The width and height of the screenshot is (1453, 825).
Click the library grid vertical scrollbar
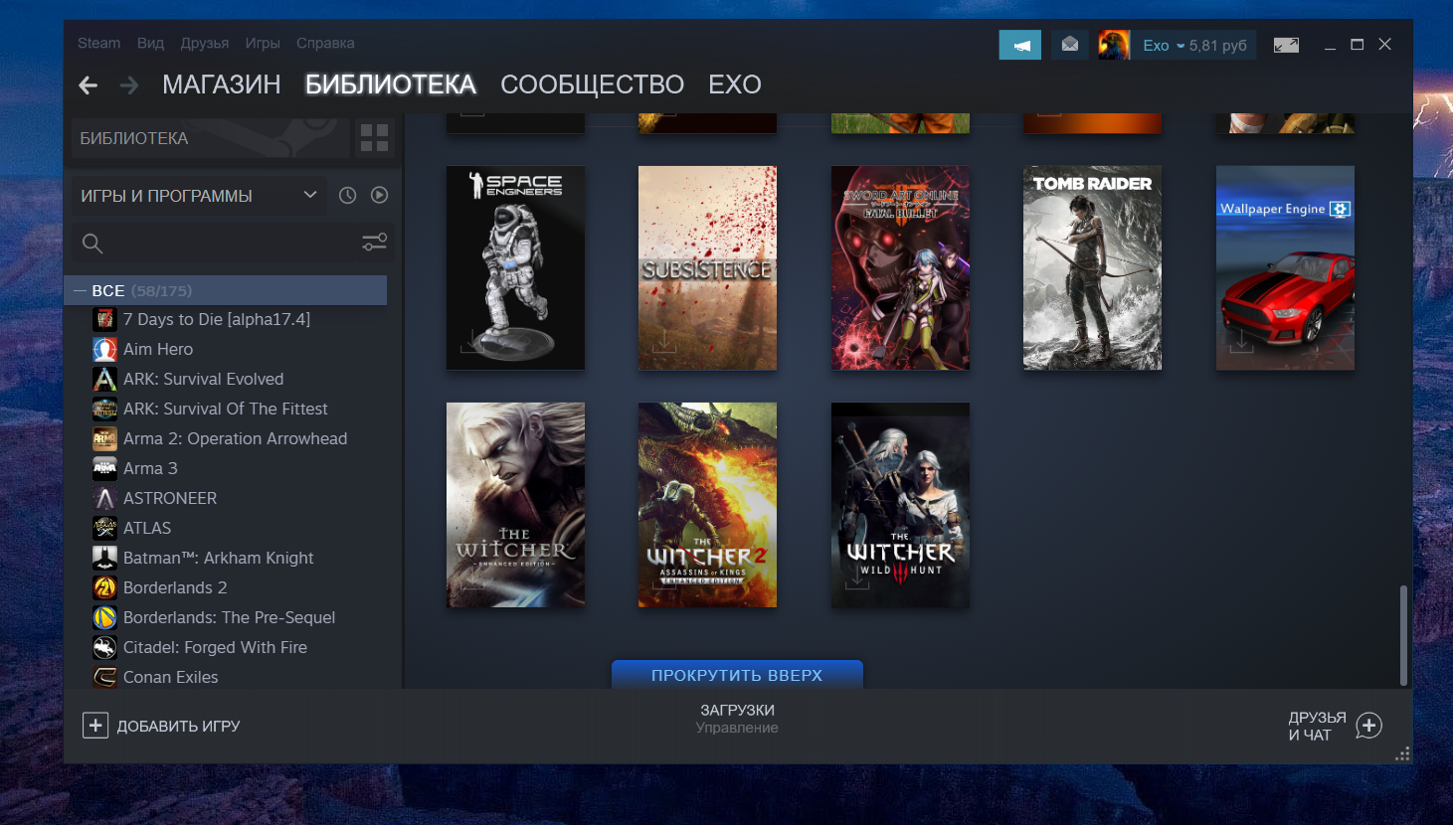click(x=1403, y=636)
